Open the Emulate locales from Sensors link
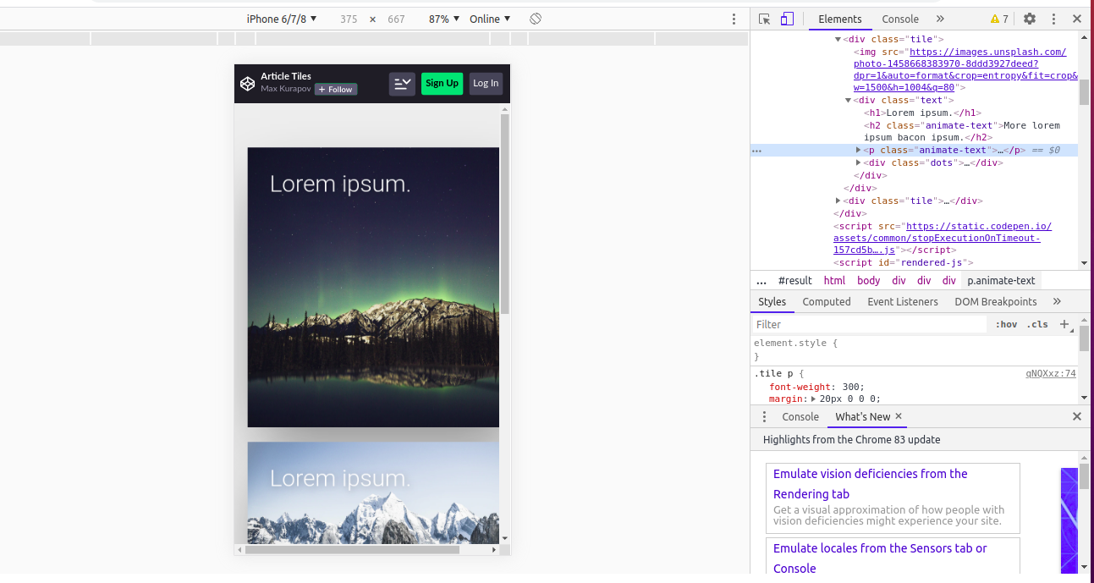Screen dimensions: 1094x583 [880, 558]
